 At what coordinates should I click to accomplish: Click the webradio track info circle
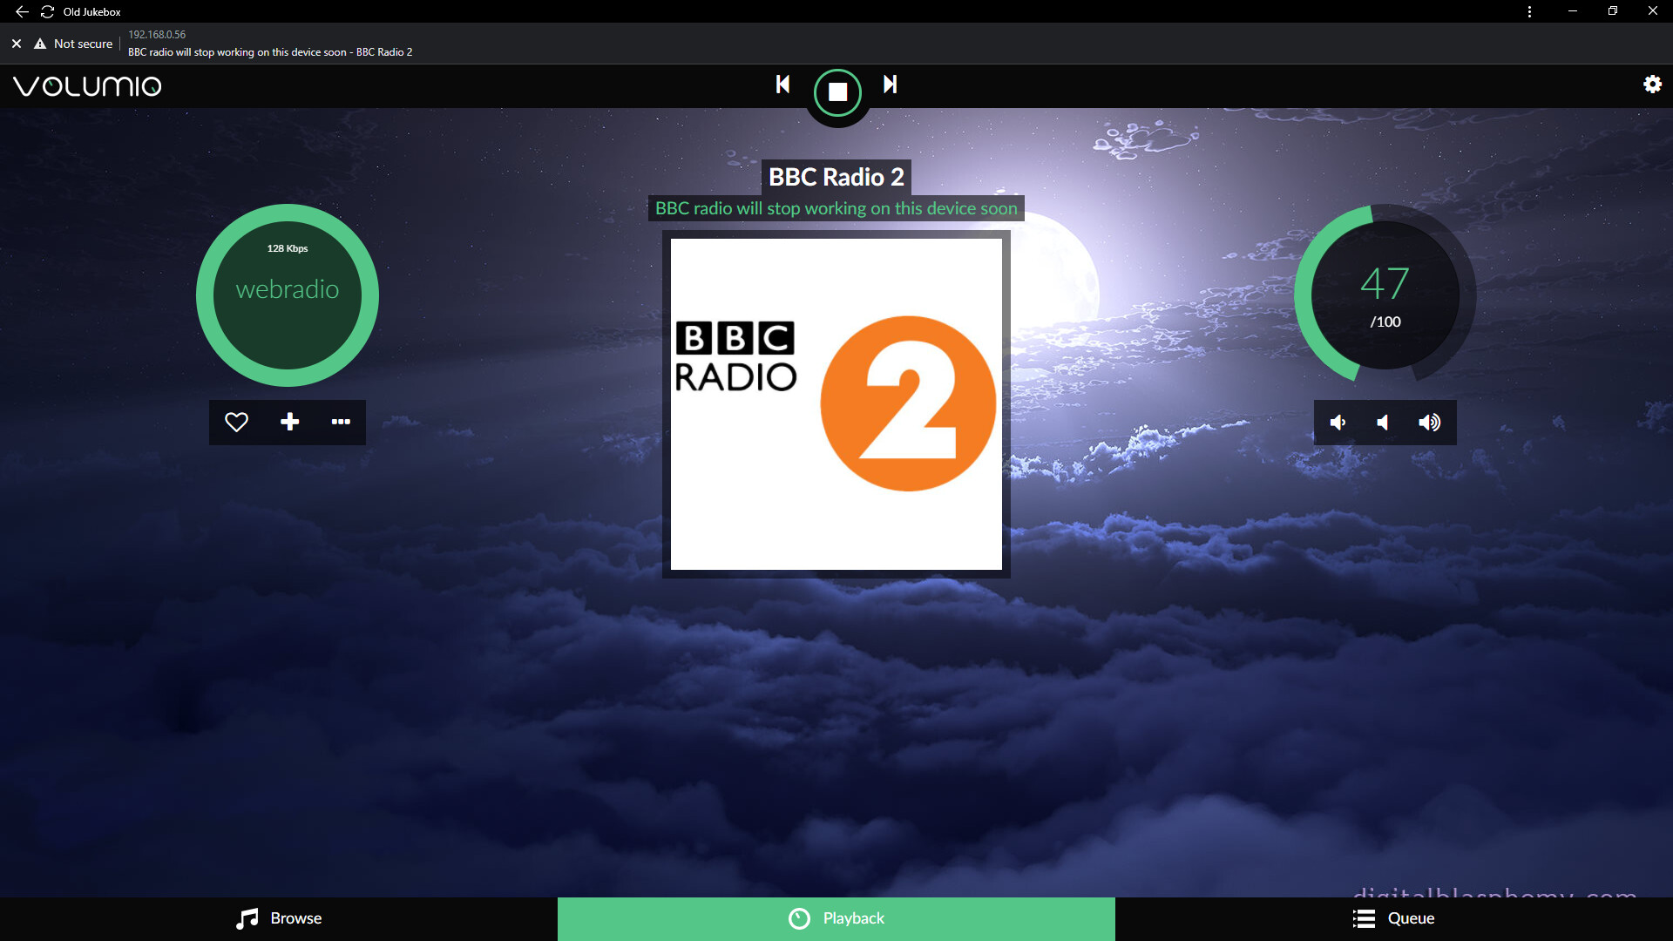pos(288,295)
